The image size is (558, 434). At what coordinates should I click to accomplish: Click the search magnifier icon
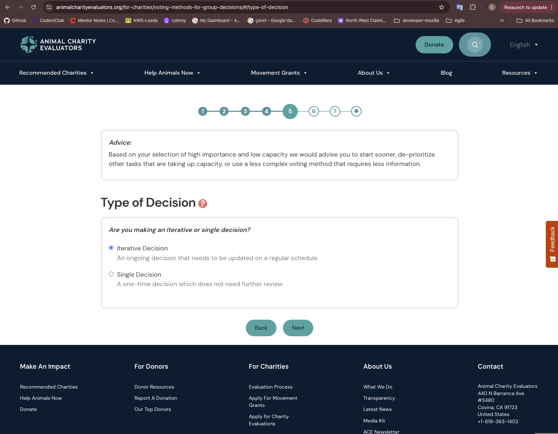point(475,45)
